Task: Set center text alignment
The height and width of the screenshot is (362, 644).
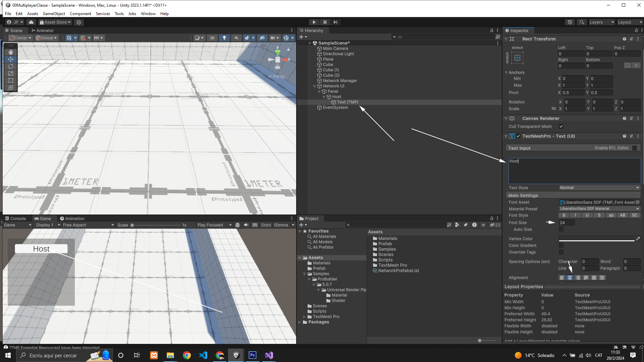Action: pos(570,278)
